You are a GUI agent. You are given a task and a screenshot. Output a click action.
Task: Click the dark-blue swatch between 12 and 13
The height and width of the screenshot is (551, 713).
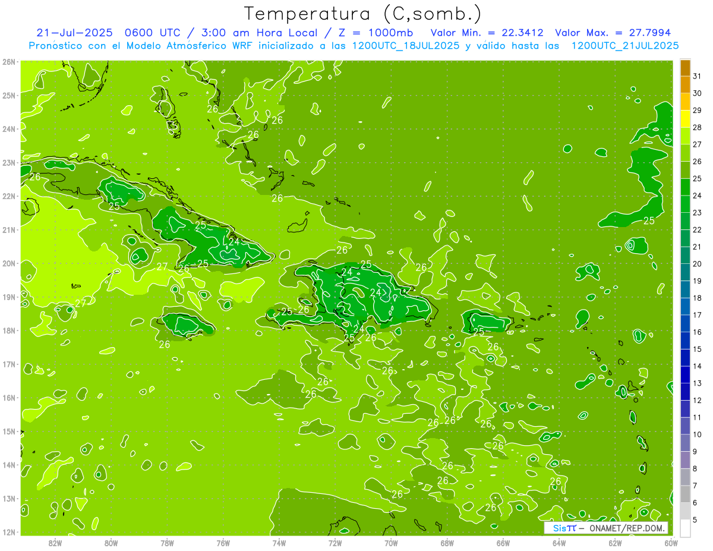point(685,392)
